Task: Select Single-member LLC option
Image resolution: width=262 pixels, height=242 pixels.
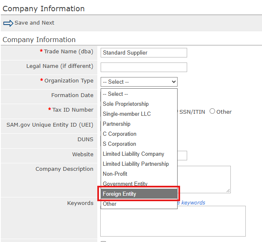Action: coord(139,114)
